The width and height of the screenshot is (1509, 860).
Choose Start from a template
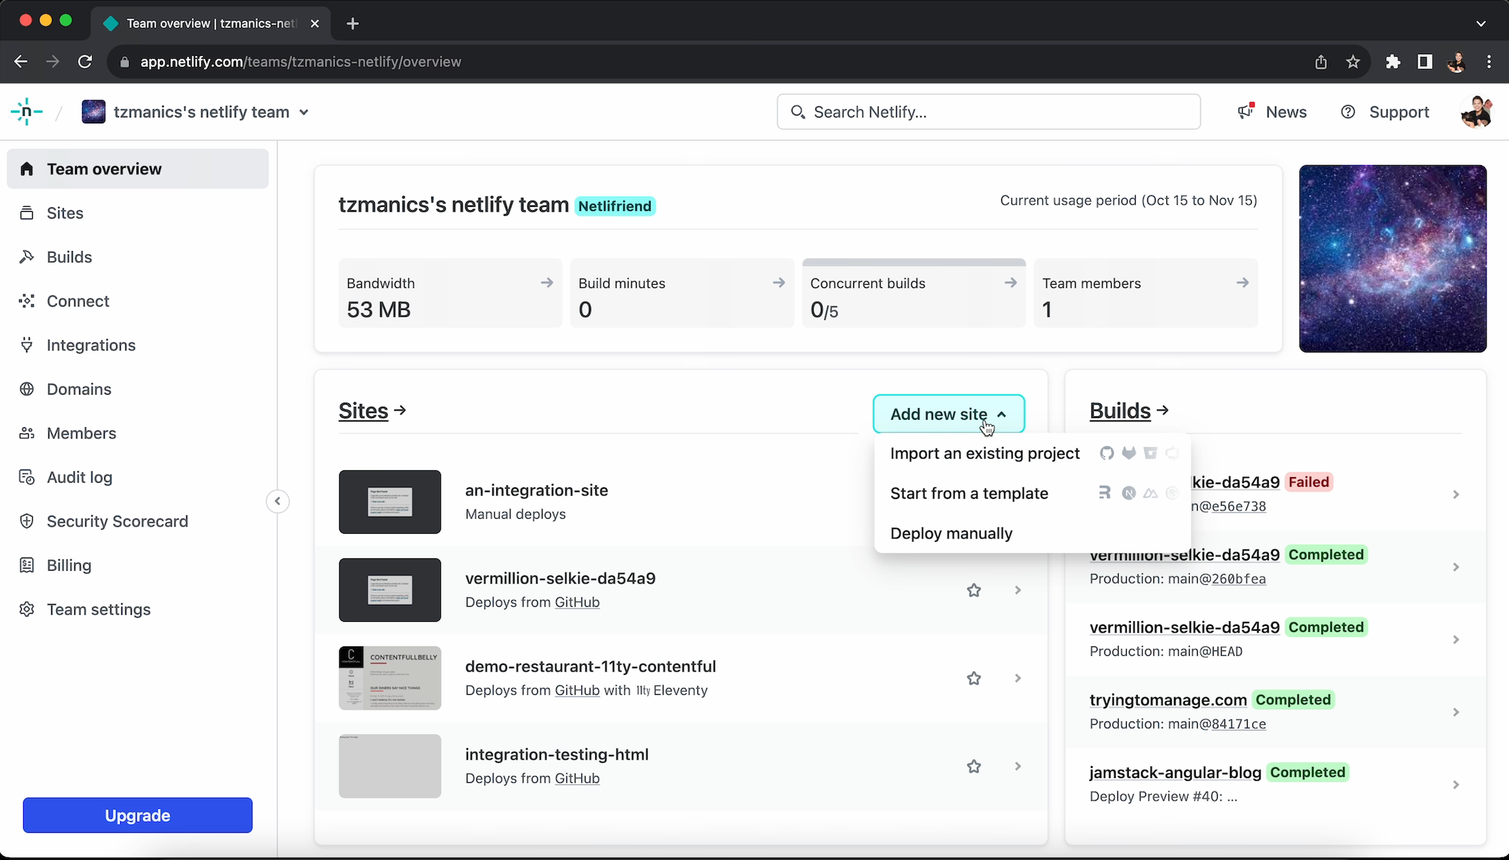pyautogui.click(x=1033, y=493)
